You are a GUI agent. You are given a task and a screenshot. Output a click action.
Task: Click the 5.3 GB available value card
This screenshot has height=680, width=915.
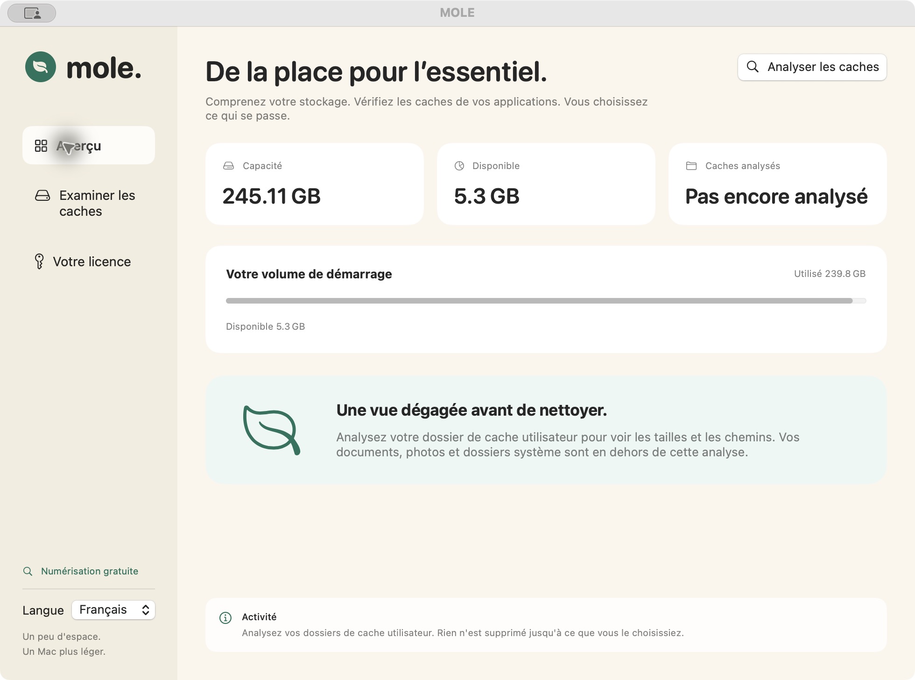pos(546,184)
